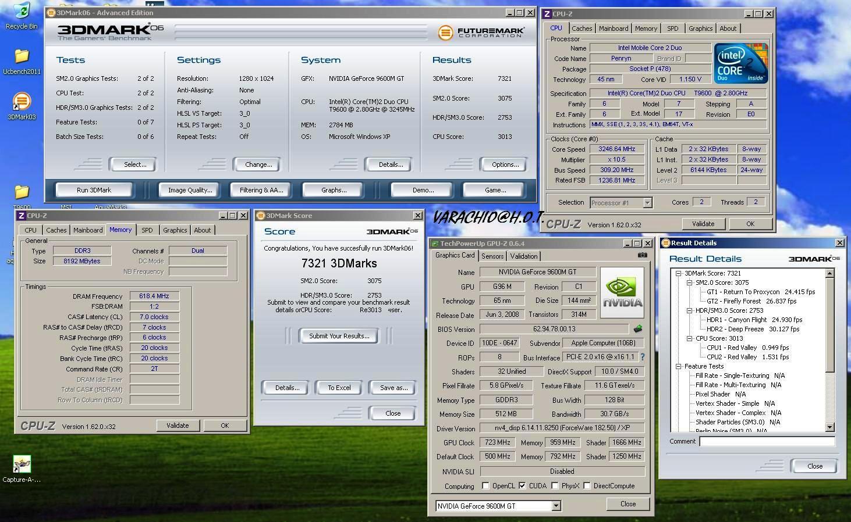851x522 pixels.
Task: Click the Close button in GPU-Z
Action: coord(627,504)
